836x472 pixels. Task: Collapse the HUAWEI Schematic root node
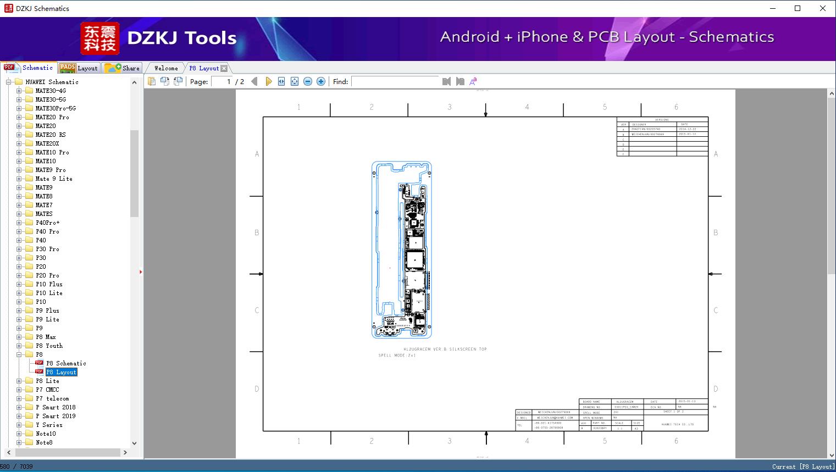[x=9, y=82]
